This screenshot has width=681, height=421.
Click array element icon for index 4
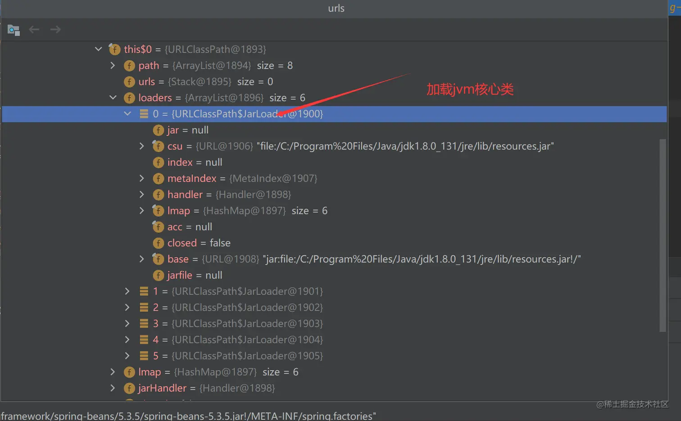(x=144, y=340)
